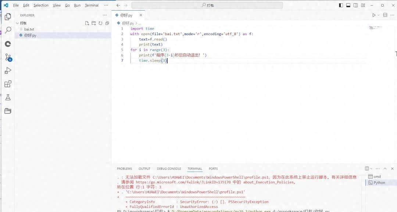Switch to the OUTPUT tab
Viewport: 397px width, 212px height.
coord(144,168)
